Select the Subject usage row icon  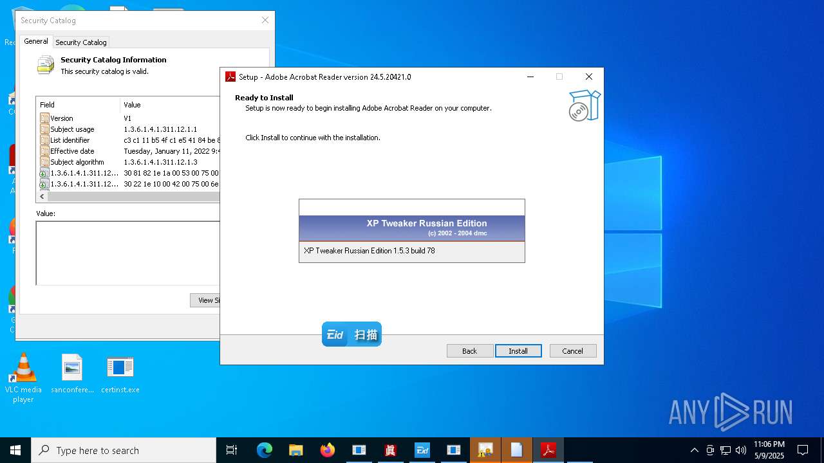click(44, 129)
